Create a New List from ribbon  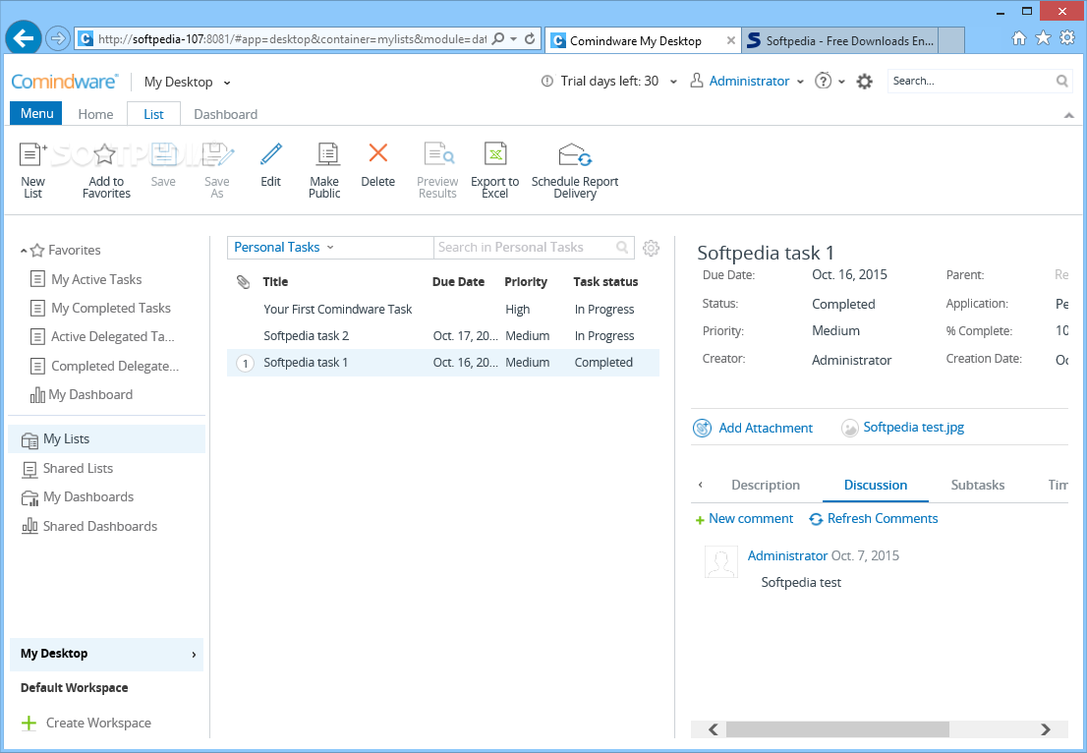click(x=31, y=171)
